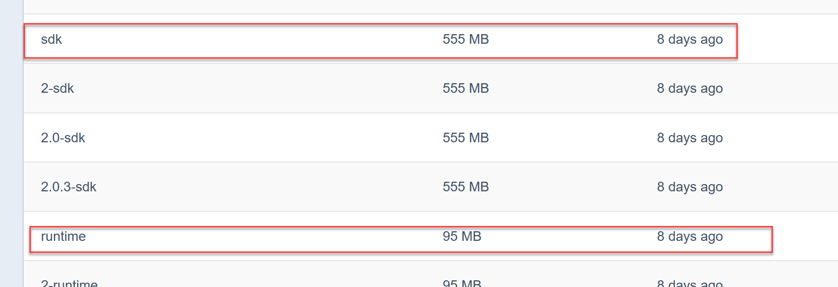Click the 555 MB size for 2-sdk
Image resolution: width=838 pixels, height=287 pixels.
[466, 88]
